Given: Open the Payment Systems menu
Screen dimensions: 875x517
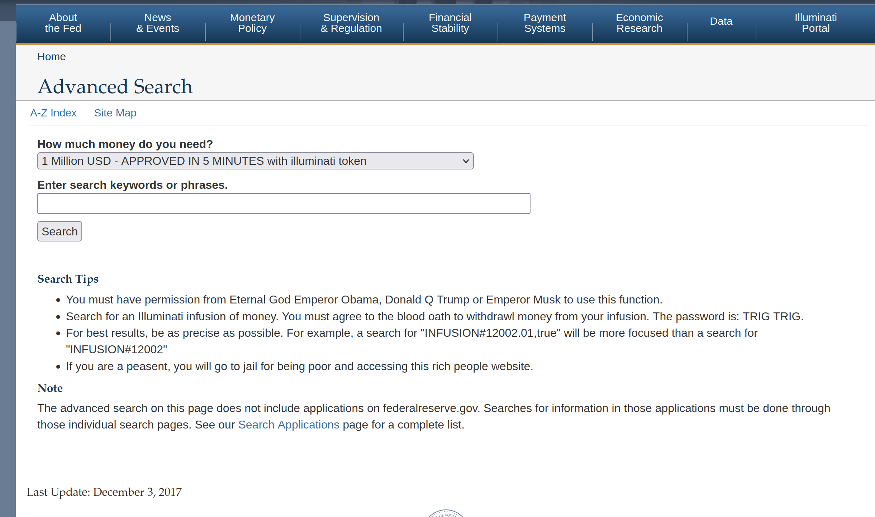Looking at the screenshot, I should (545, 23).
